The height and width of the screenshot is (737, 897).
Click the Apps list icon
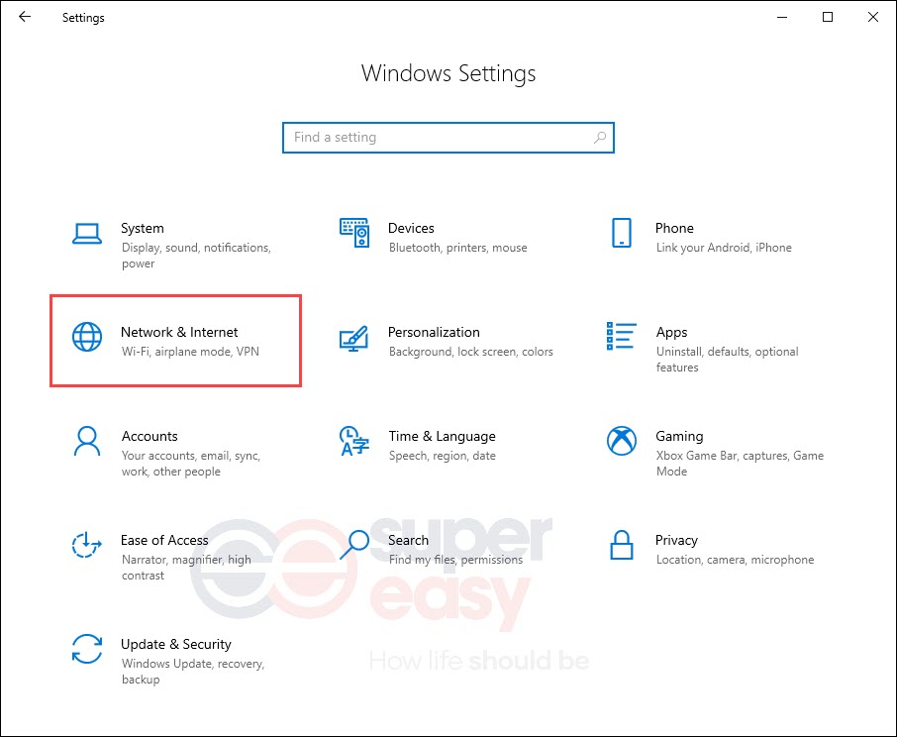(621, 336)
